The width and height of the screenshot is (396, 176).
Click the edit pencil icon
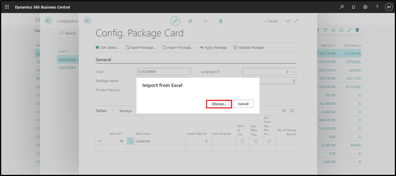[175, 21]
